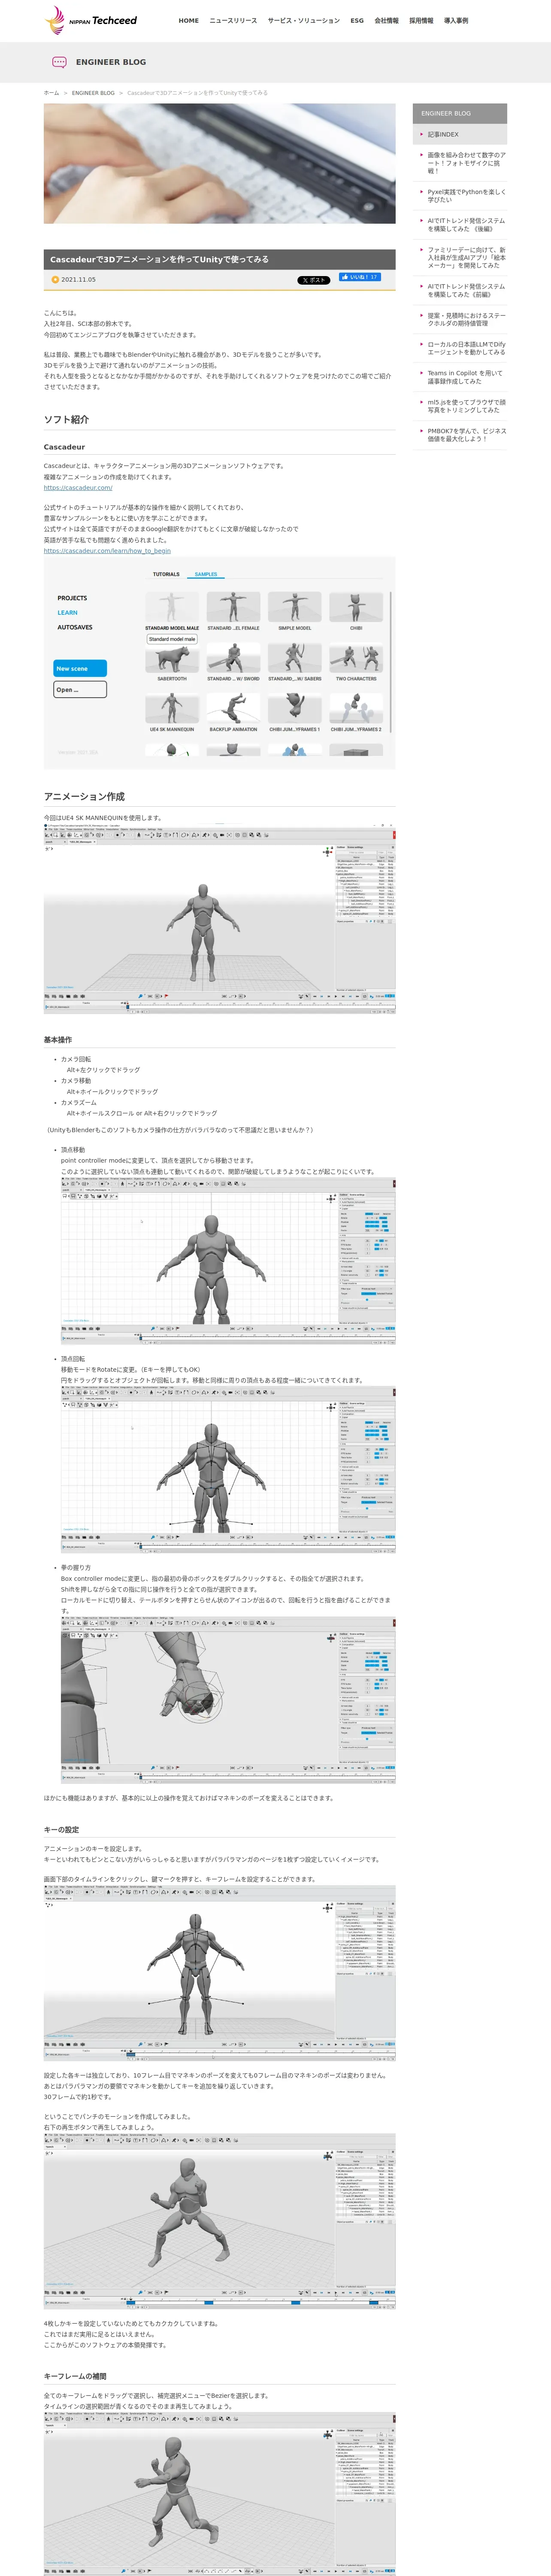Go to ENGINEER BLOG breadcrumb link
Screen dimensions: 551x2576
(93, 93)
